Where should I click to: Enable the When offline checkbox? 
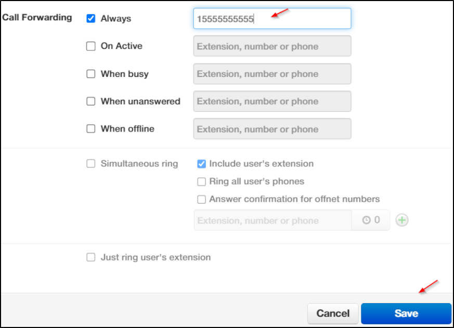pos(91,128)
